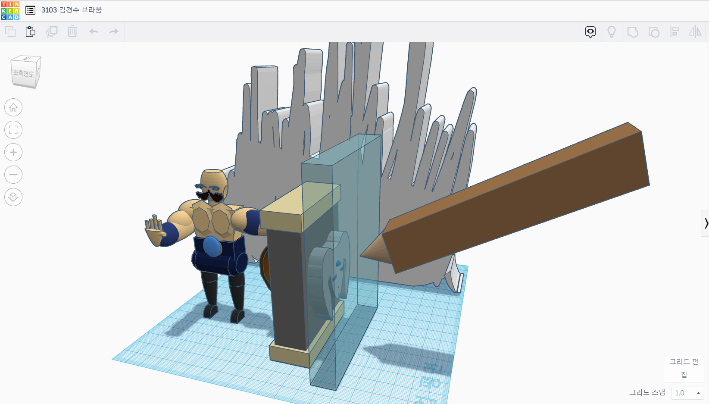Open the designs list icon
Screen dimensions: 709x404
pyautogui.click(x=30, y=10)
